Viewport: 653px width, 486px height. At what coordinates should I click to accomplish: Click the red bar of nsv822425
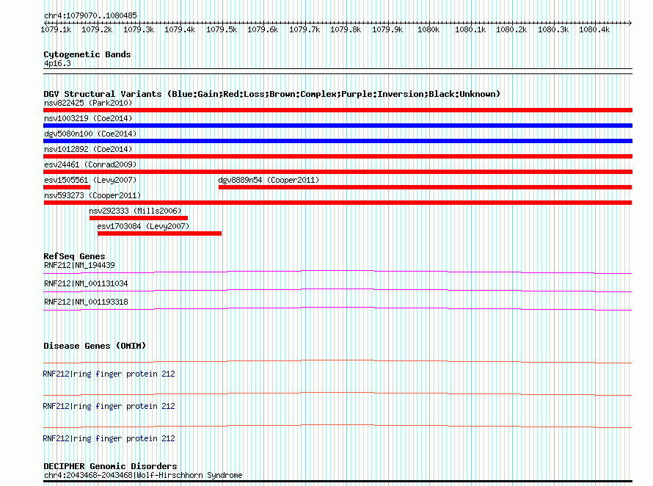(x=338, y=110)
